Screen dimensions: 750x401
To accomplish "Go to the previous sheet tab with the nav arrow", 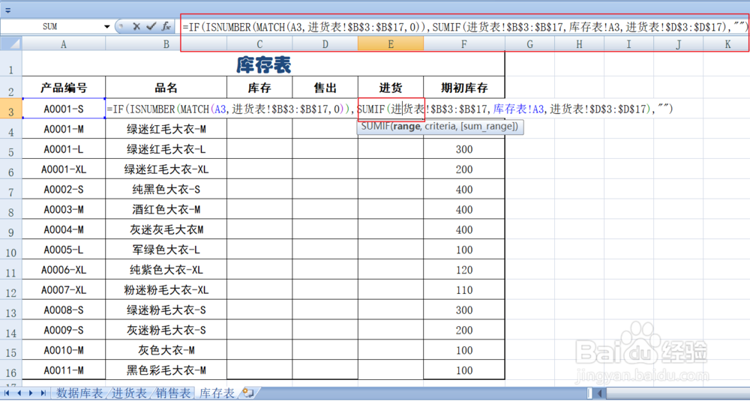I will pyautogui.click(x=19, y=393).
